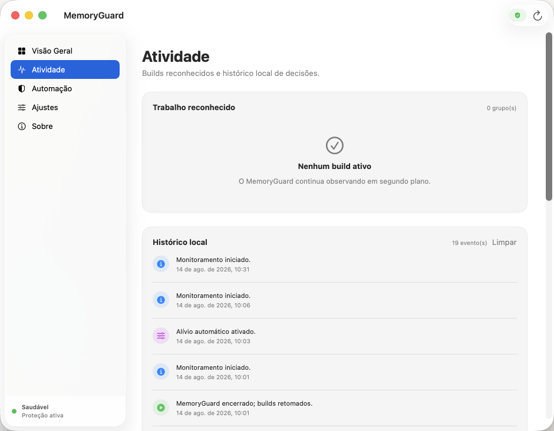The height and width of the screenshot is (431, 554).
Task: Clear history with the Limpar button
Action: point(504,243)
